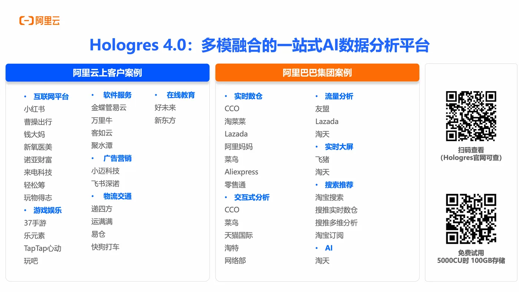Select the 轻松筹 entry
519x292 pixels.
(34, 185)
